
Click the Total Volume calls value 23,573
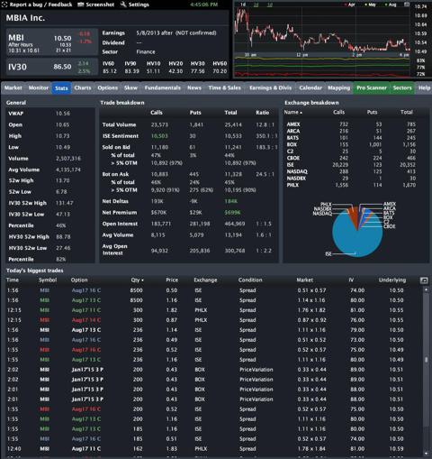point(159,124)
